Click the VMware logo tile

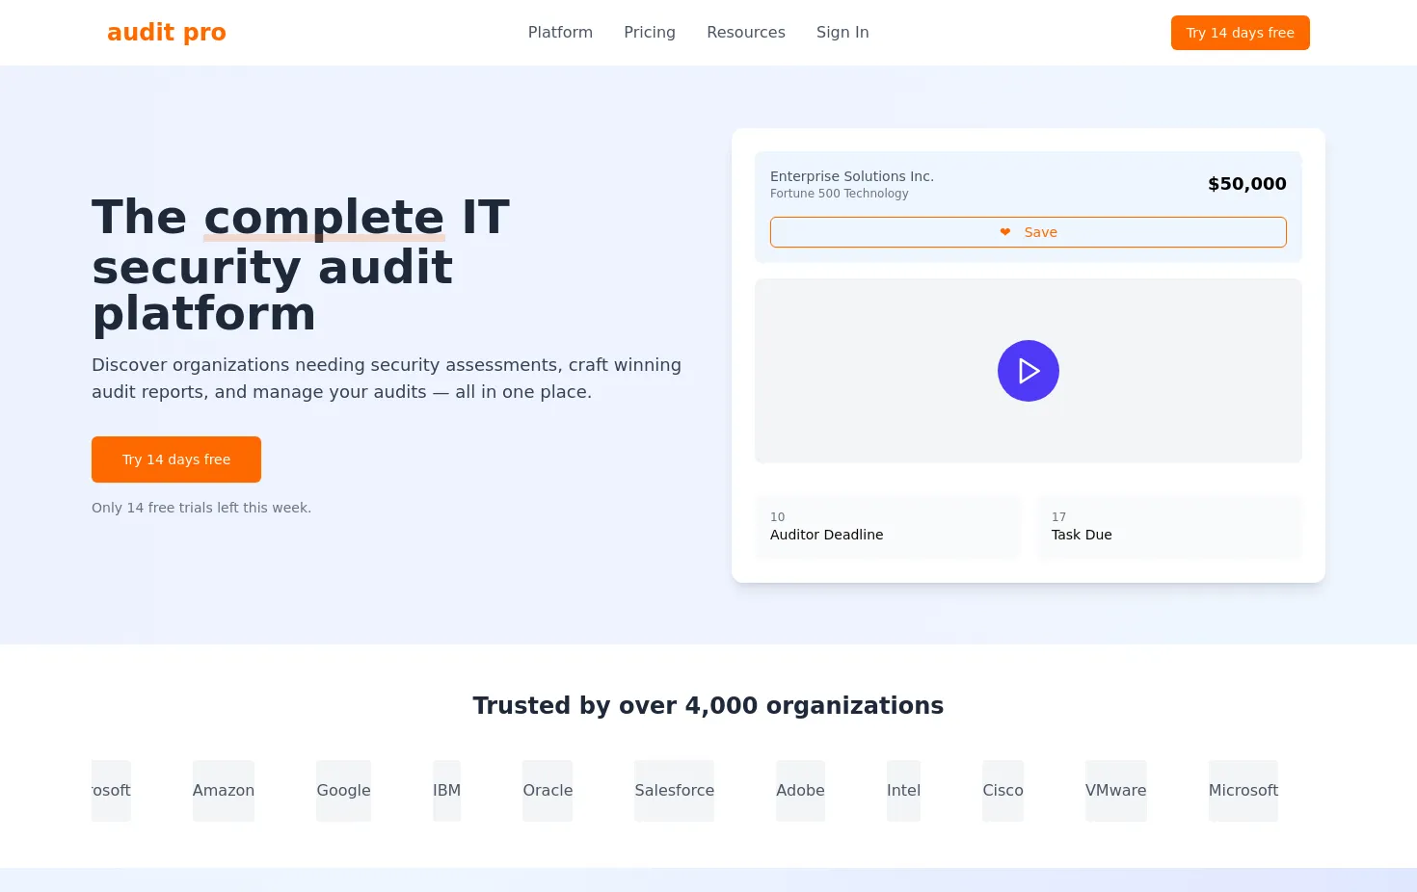coord(1116,791)
